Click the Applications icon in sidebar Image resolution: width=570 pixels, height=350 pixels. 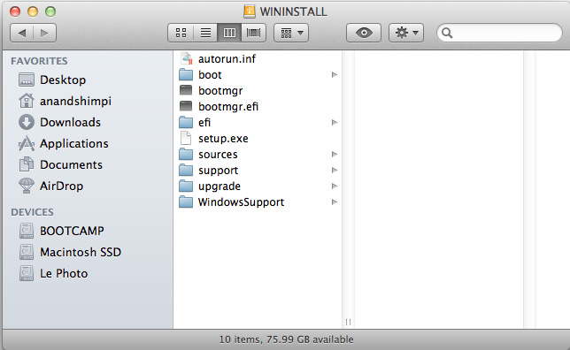[x=27, y=144]
